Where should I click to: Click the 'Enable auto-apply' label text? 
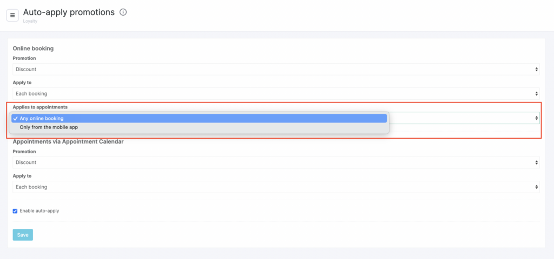click(39, 211)
